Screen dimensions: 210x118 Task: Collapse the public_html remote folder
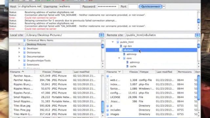coord(113,42)
